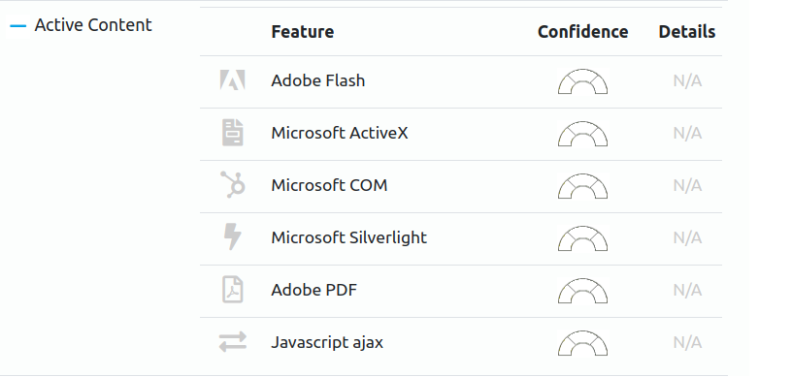Collapse the Active Content section
The width and height of the screenshot is (792, 377).
[18, 26]
